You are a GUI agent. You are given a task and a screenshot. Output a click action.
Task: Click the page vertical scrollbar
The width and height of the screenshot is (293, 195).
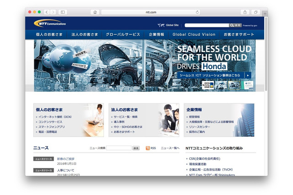[266, 54]
